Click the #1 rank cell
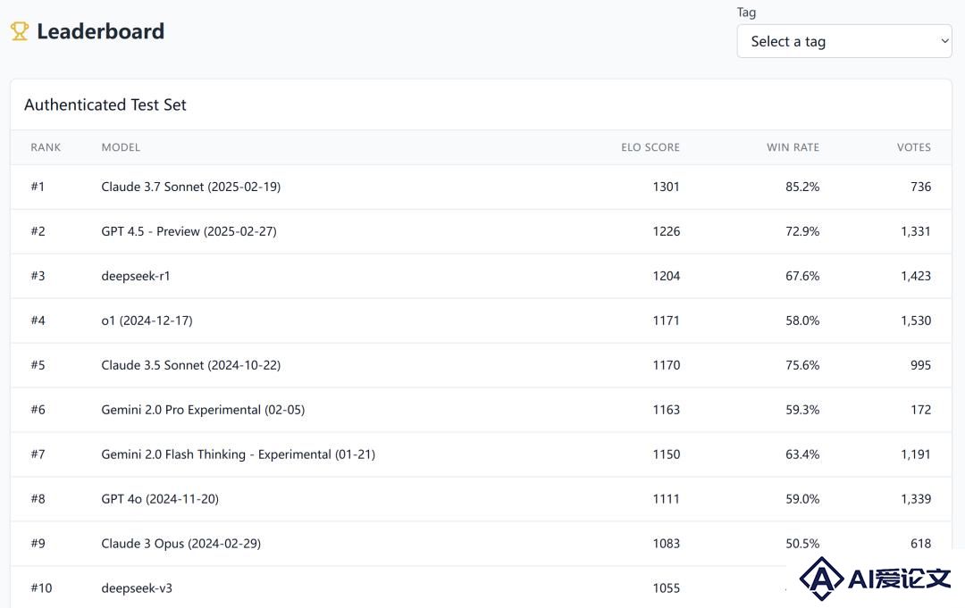 click(x=38, y=187)
